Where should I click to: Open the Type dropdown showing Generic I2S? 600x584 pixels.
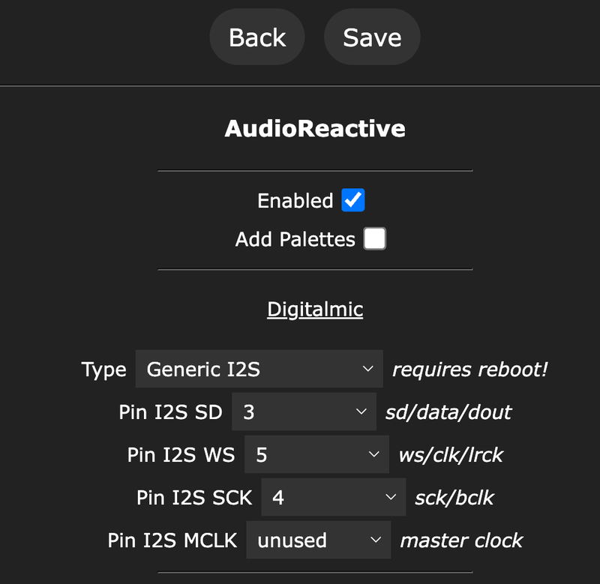coord(259,369)
